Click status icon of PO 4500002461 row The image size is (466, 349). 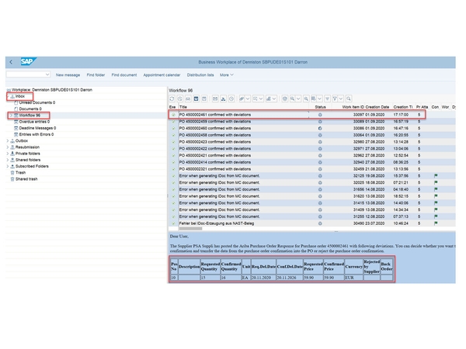[x=320, y=114]
